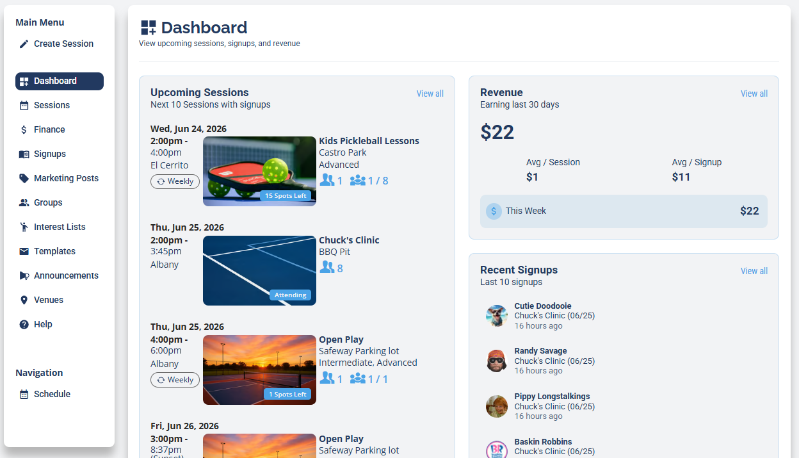799x458 pixels.
Task: Click the Dashboard grid icon in sidebar
Action: point(24,81)
